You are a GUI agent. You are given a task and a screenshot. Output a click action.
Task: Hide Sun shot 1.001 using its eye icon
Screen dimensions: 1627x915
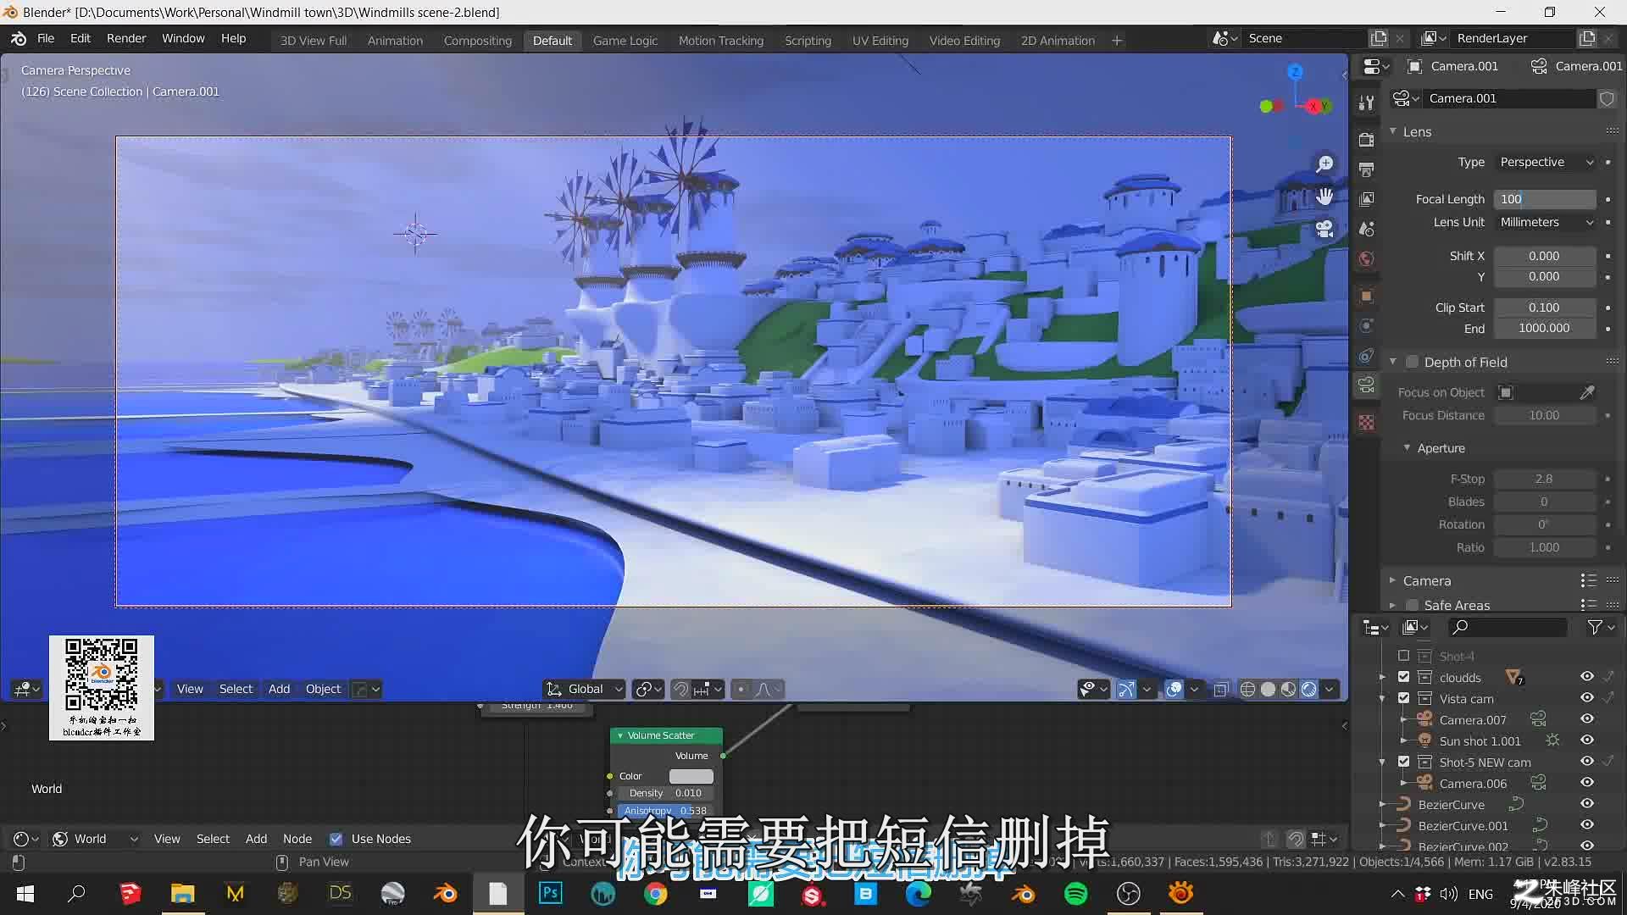click(1587, 740)
